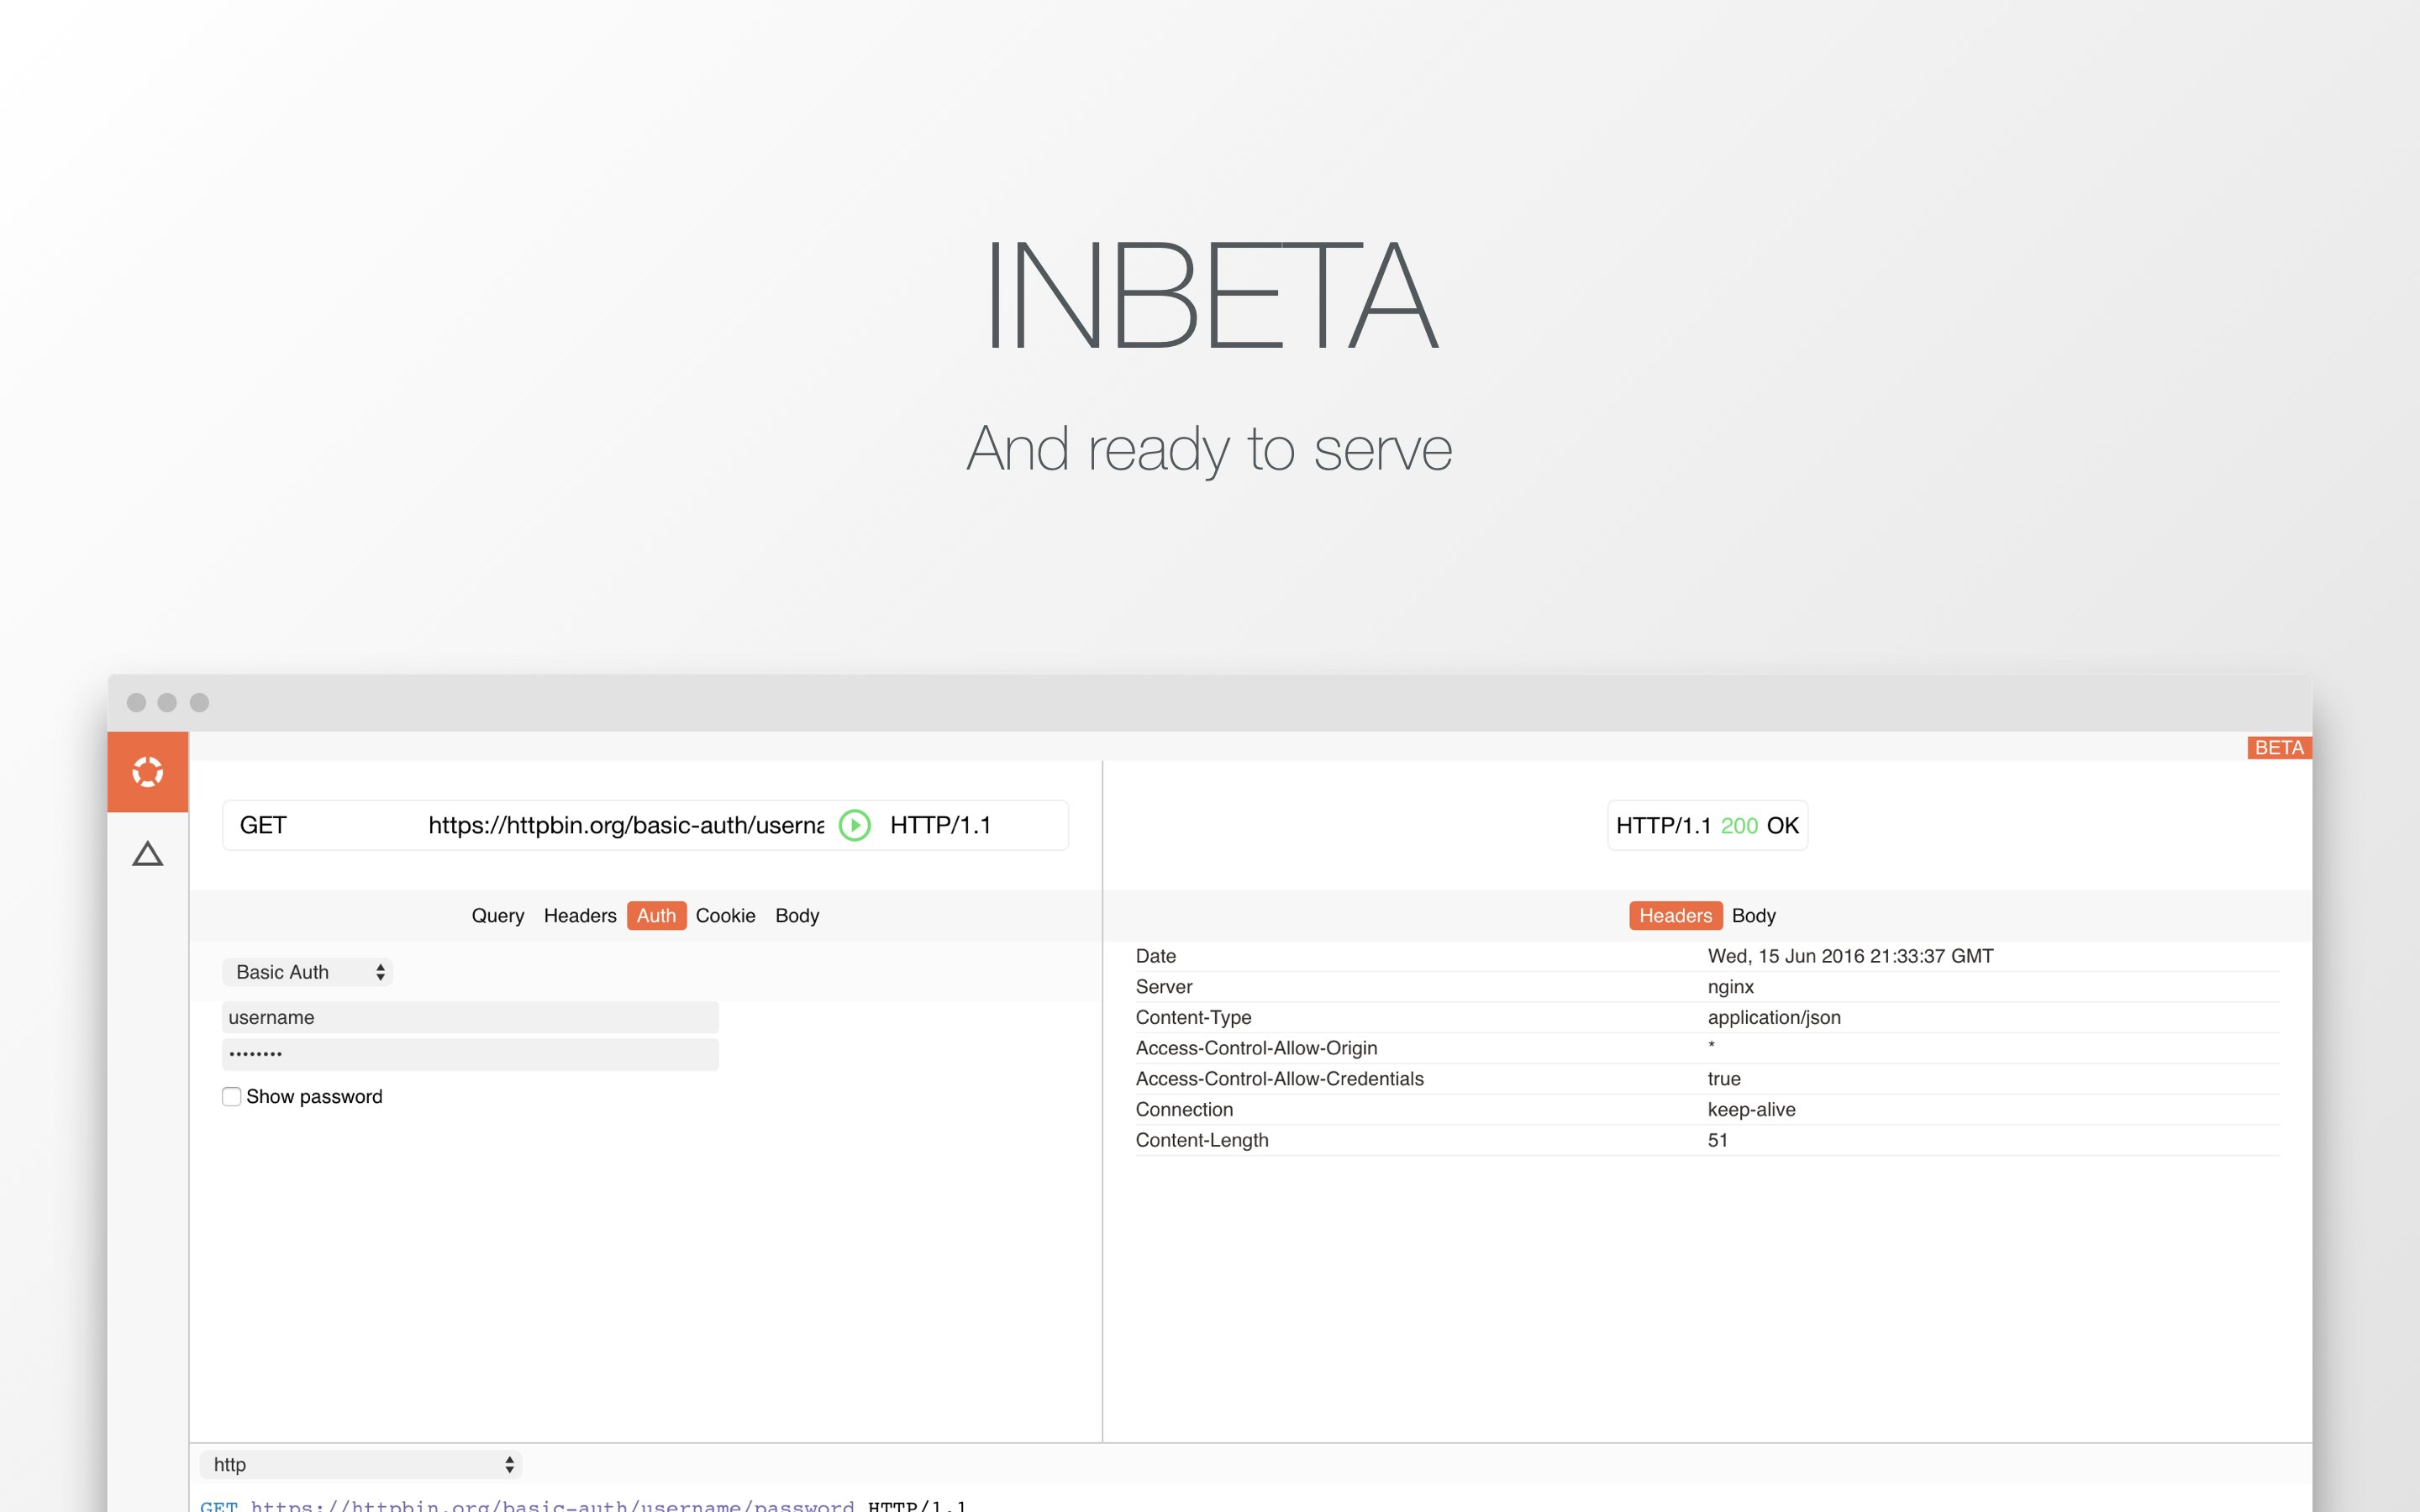
Task: Click the orange lifebuoy logo icon in the sidebar
Action: pos(147,772)
